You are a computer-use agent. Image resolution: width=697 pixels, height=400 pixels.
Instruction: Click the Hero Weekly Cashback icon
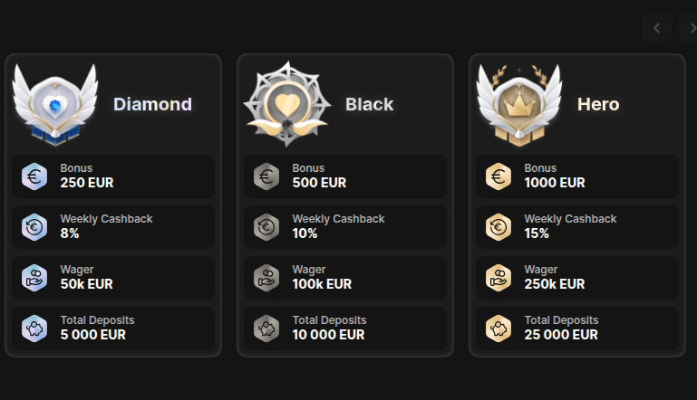pyautogui.click(x=498, y=226)
